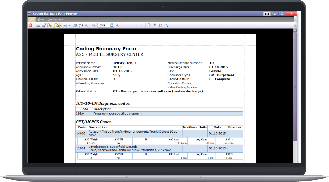Open the zoom percentage combo box

(x=112, y=25)
